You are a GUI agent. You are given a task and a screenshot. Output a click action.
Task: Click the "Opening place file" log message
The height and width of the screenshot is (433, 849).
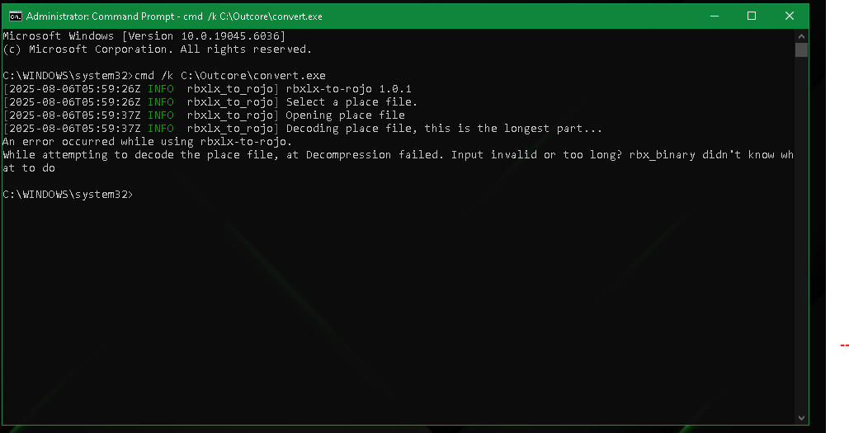click(x=345, y=115)
